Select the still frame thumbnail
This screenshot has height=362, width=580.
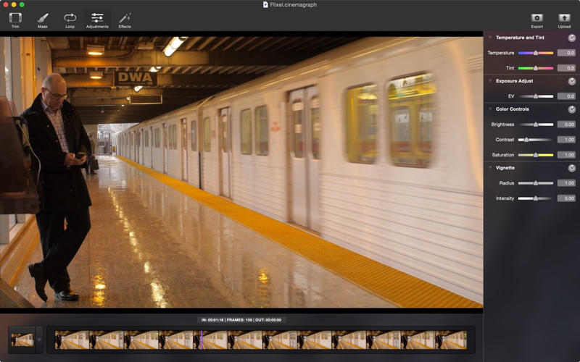(22, 339)
